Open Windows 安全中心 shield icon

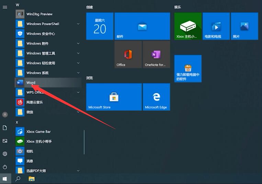20,34
